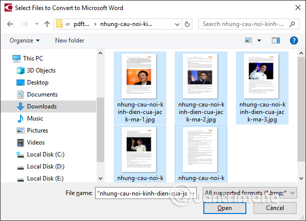Open the Videos folder
The height and width of the screenshot is (221, 306).
(31, 142)
